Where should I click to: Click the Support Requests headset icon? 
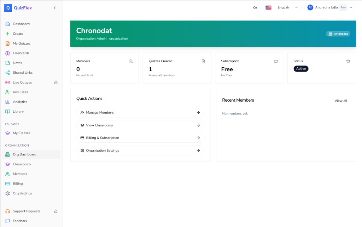pyautogui.click(x=8, y=211)
